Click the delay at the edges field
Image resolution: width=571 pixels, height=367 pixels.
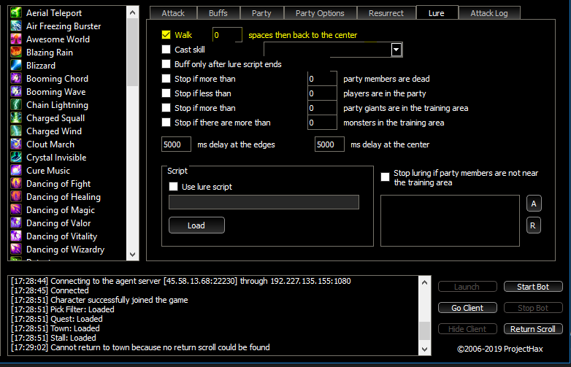176,144
